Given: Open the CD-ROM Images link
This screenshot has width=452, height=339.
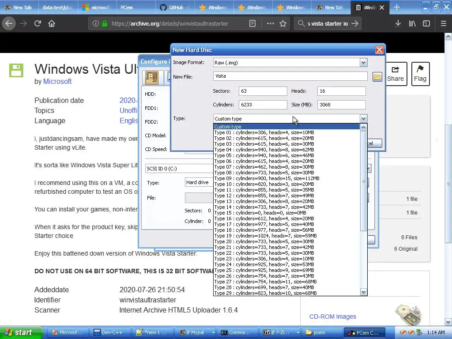Looking at the screenshot, I should click(x=333, y=316).
